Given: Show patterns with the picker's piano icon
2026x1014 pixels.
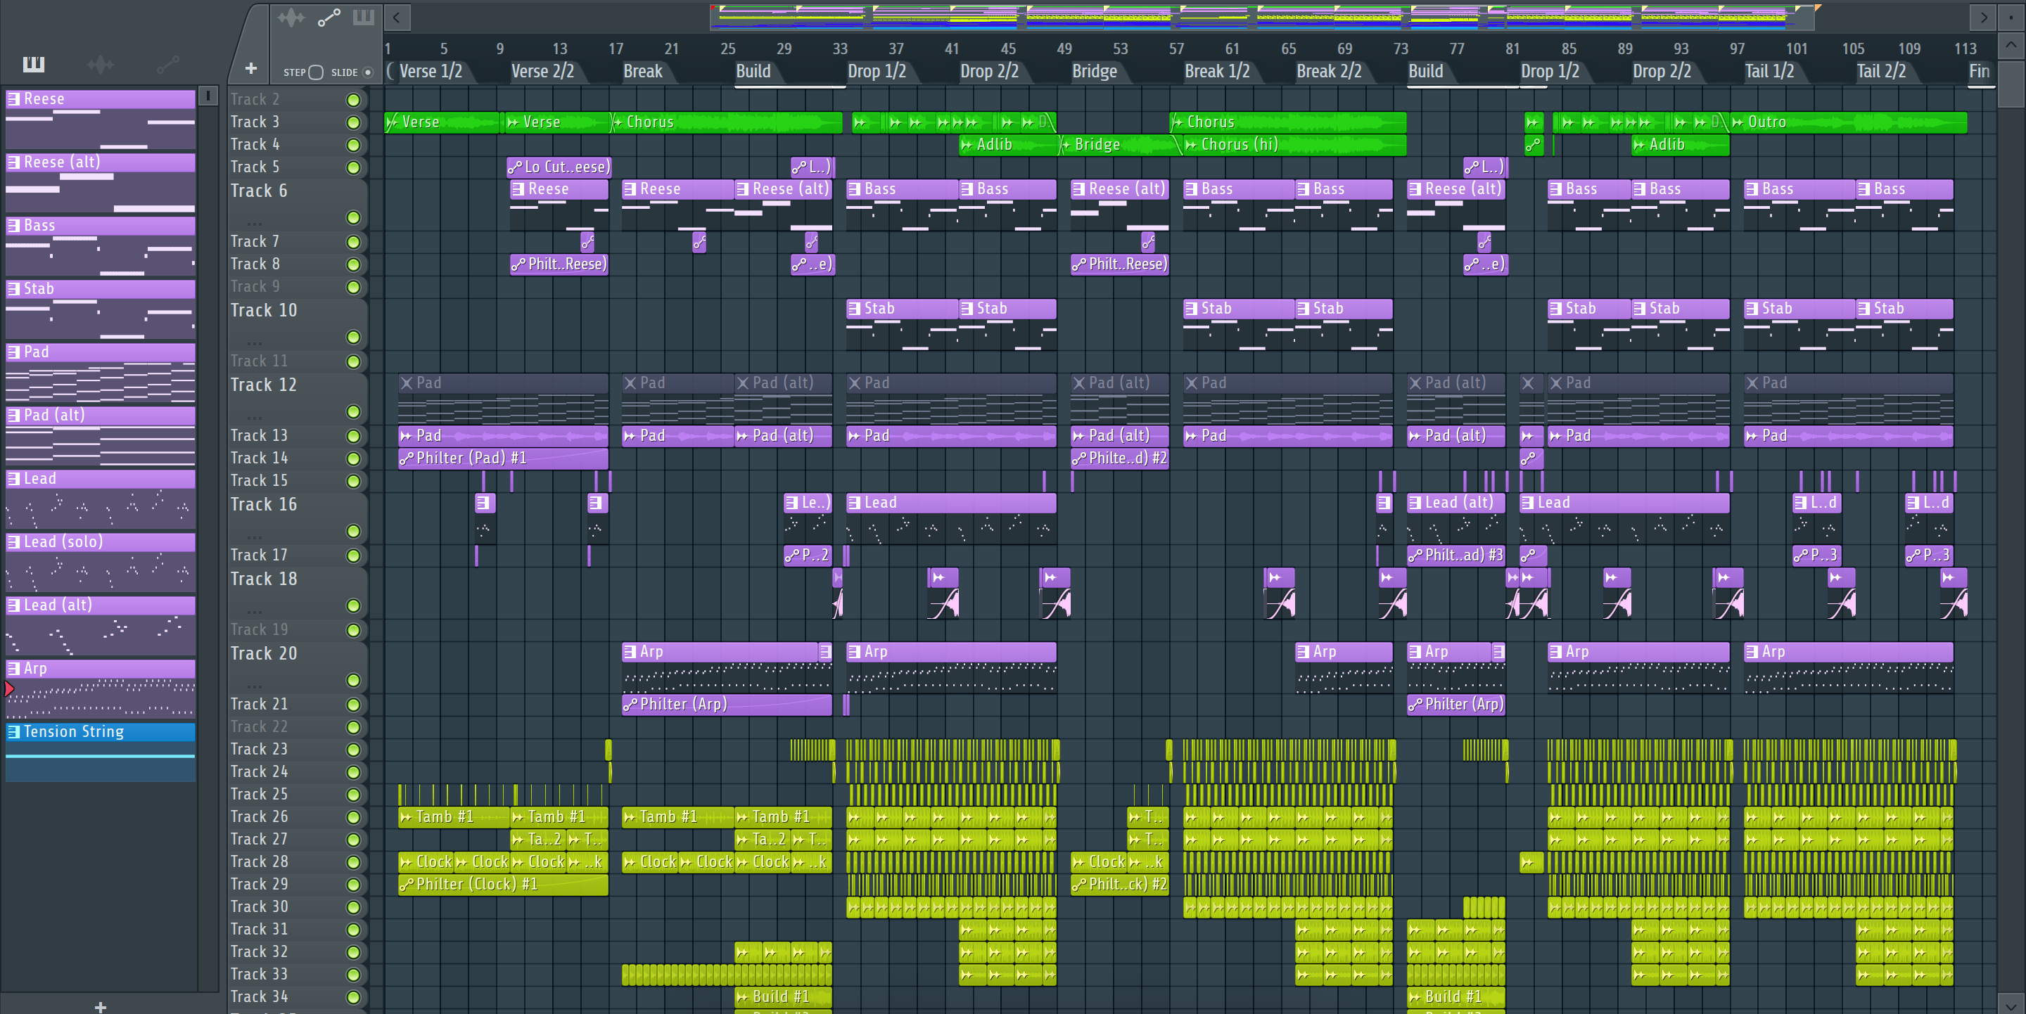Looking at the screenshot, I should 33,65.
